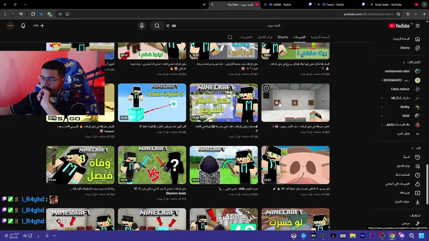Image resolution: width=429 pixels, height=241 pixels.
Task: Open Overwatch from the taskbar
Action: tap(294, 236)
